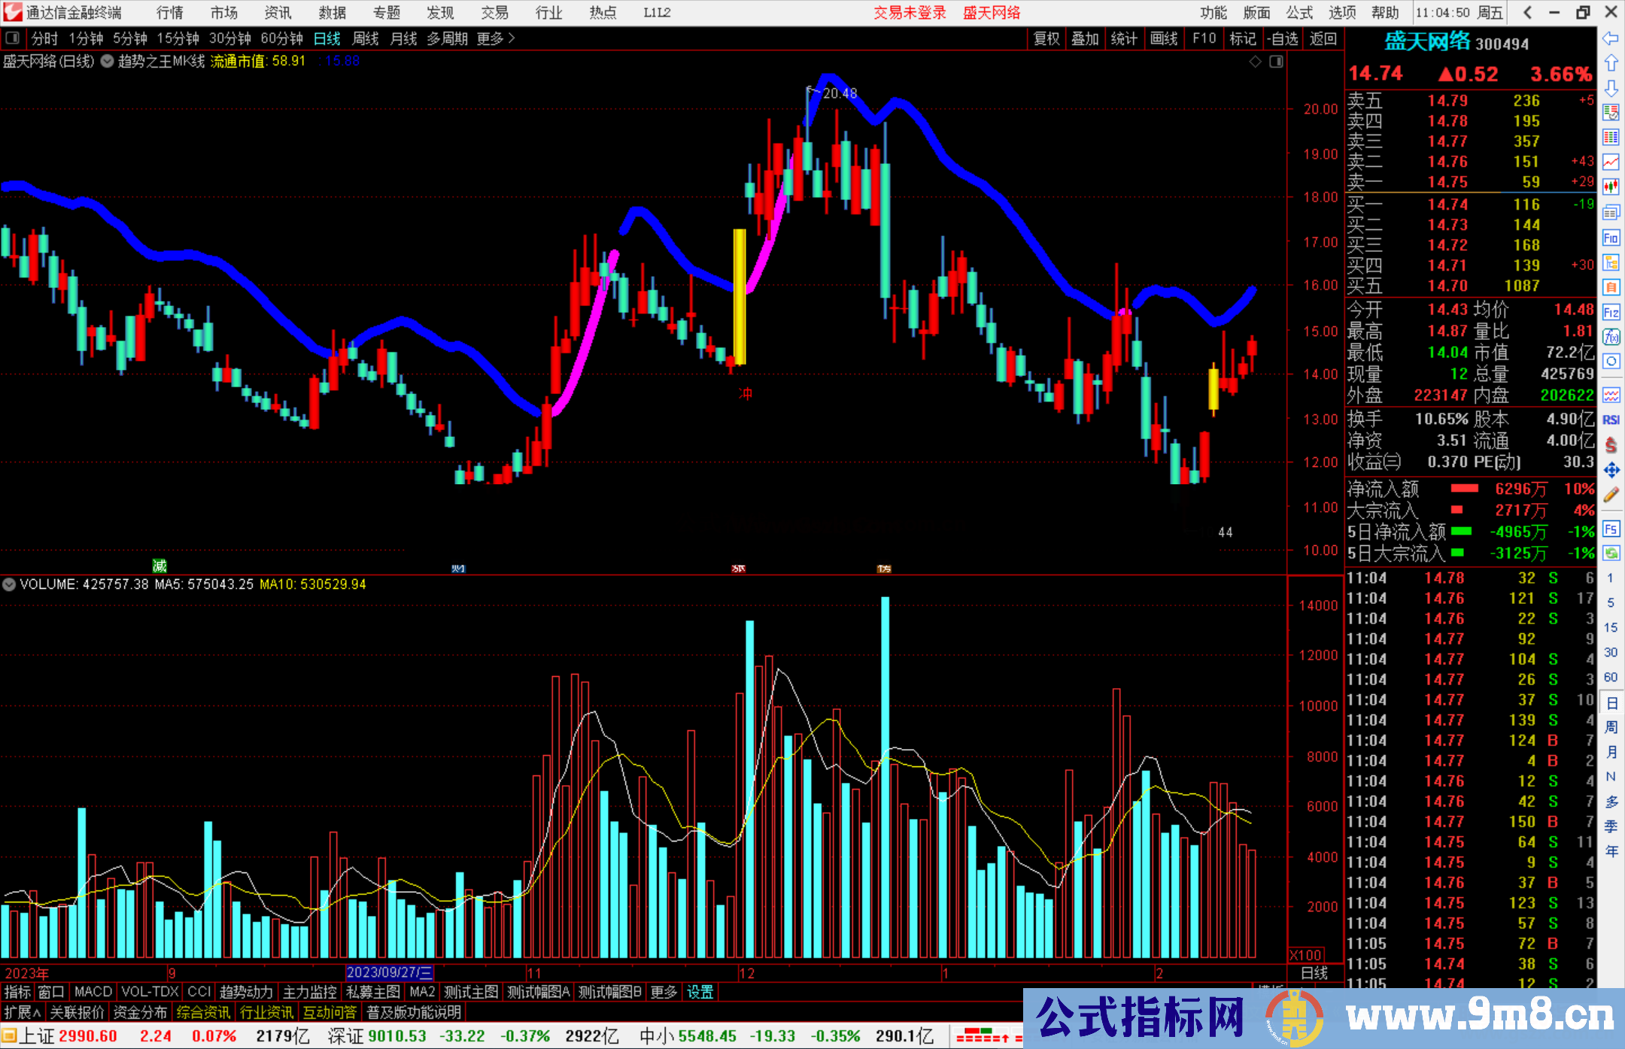
Task: Click the 复权 button
Action: pyautogui.click(x=1046, y=38)
